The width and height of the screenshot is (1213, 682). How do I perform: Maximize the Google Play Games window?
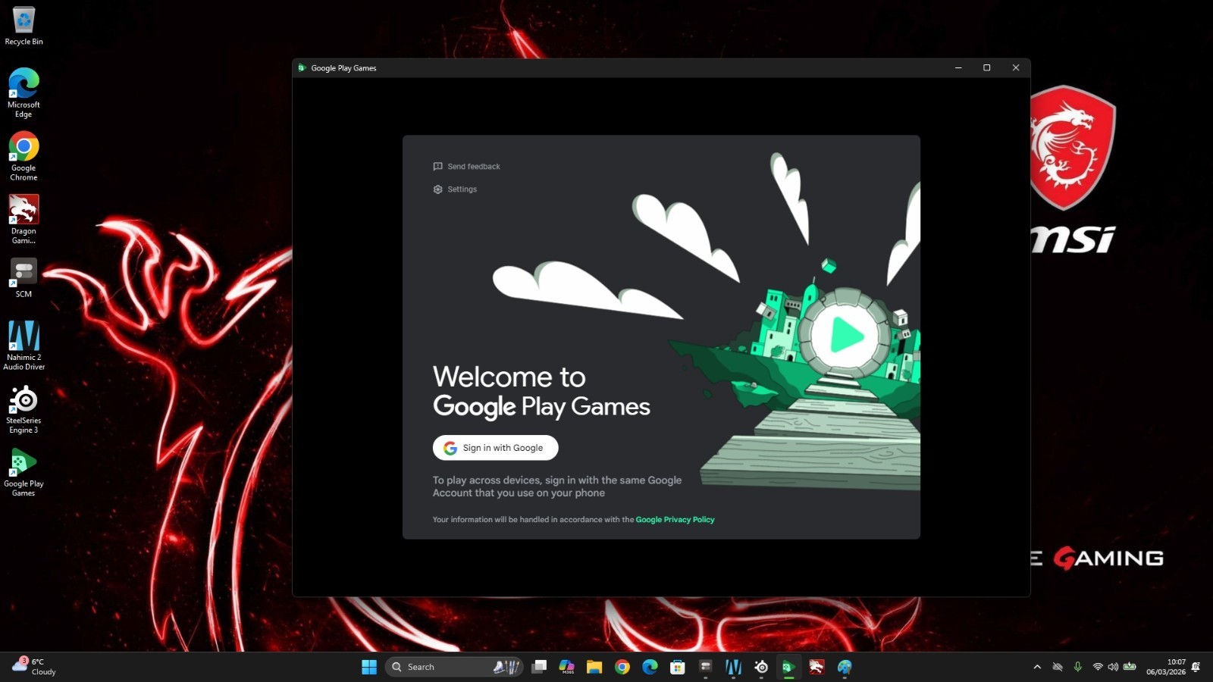(987, 67)
